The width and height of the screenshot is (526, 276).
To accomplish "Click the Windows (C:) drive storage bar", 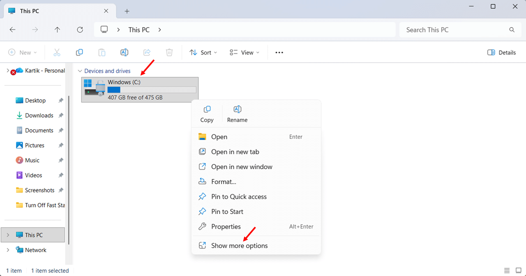I will (x=152, y=90).
